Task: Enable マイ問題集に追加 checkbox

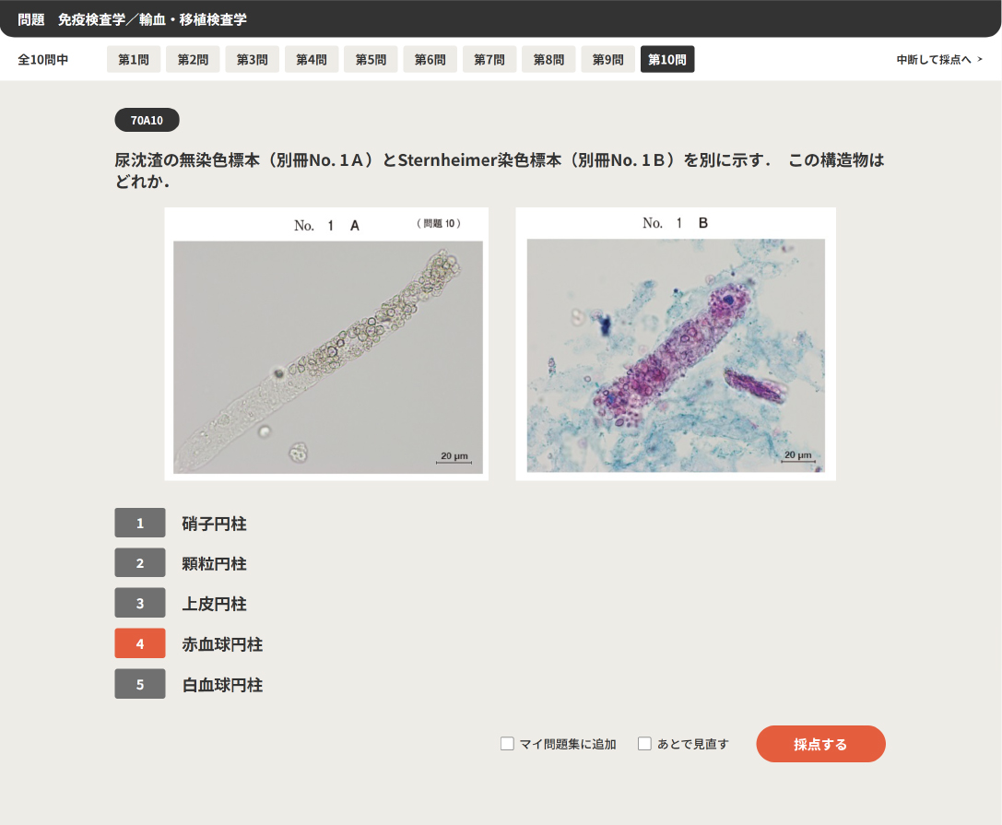Action: [x=507, y=744]
